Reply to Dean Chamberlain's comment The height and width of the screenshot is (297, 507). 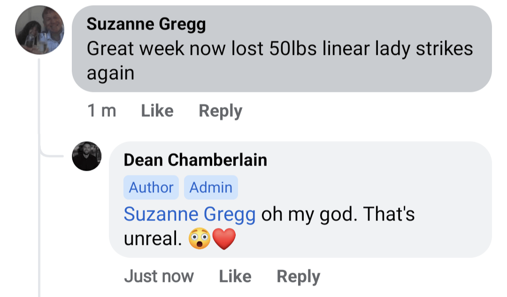[x=298, y=276]
